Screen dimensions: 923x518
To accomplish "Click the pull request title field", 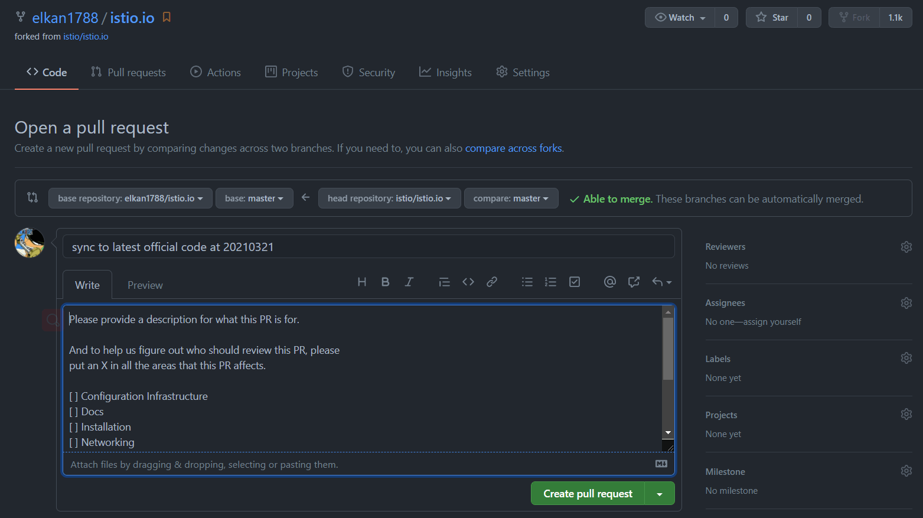I will 368,246.
